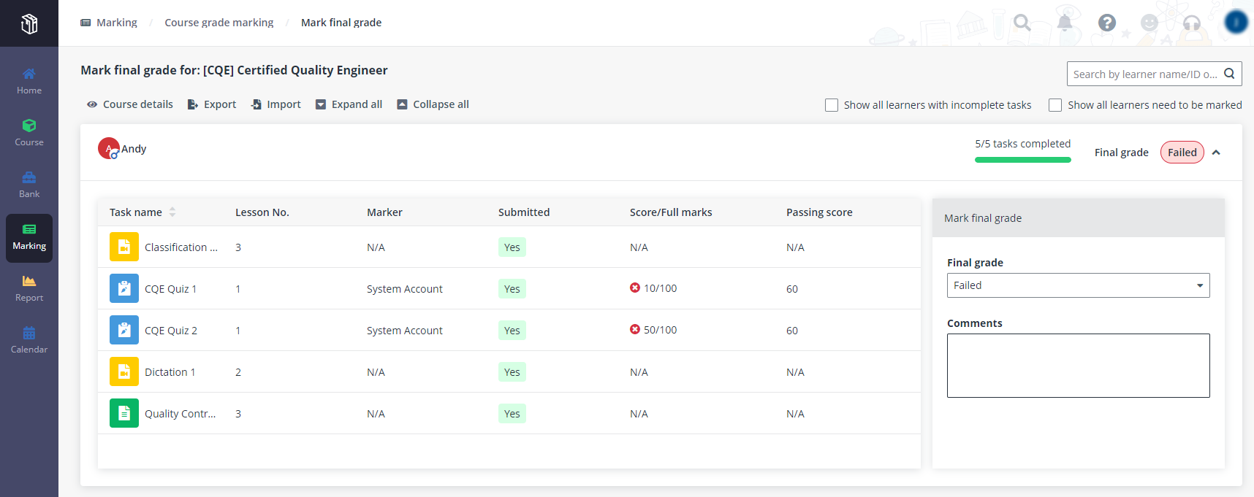
Task: Click the Classification task video icon
Action: [124, 247]
